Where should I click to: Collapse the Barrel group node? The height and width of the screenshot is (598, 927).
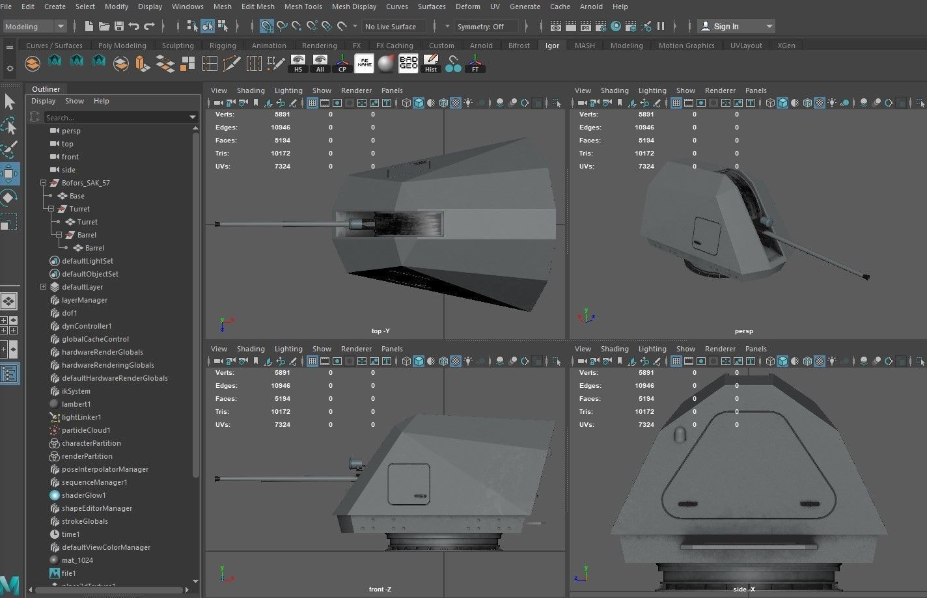pos(59,235)
